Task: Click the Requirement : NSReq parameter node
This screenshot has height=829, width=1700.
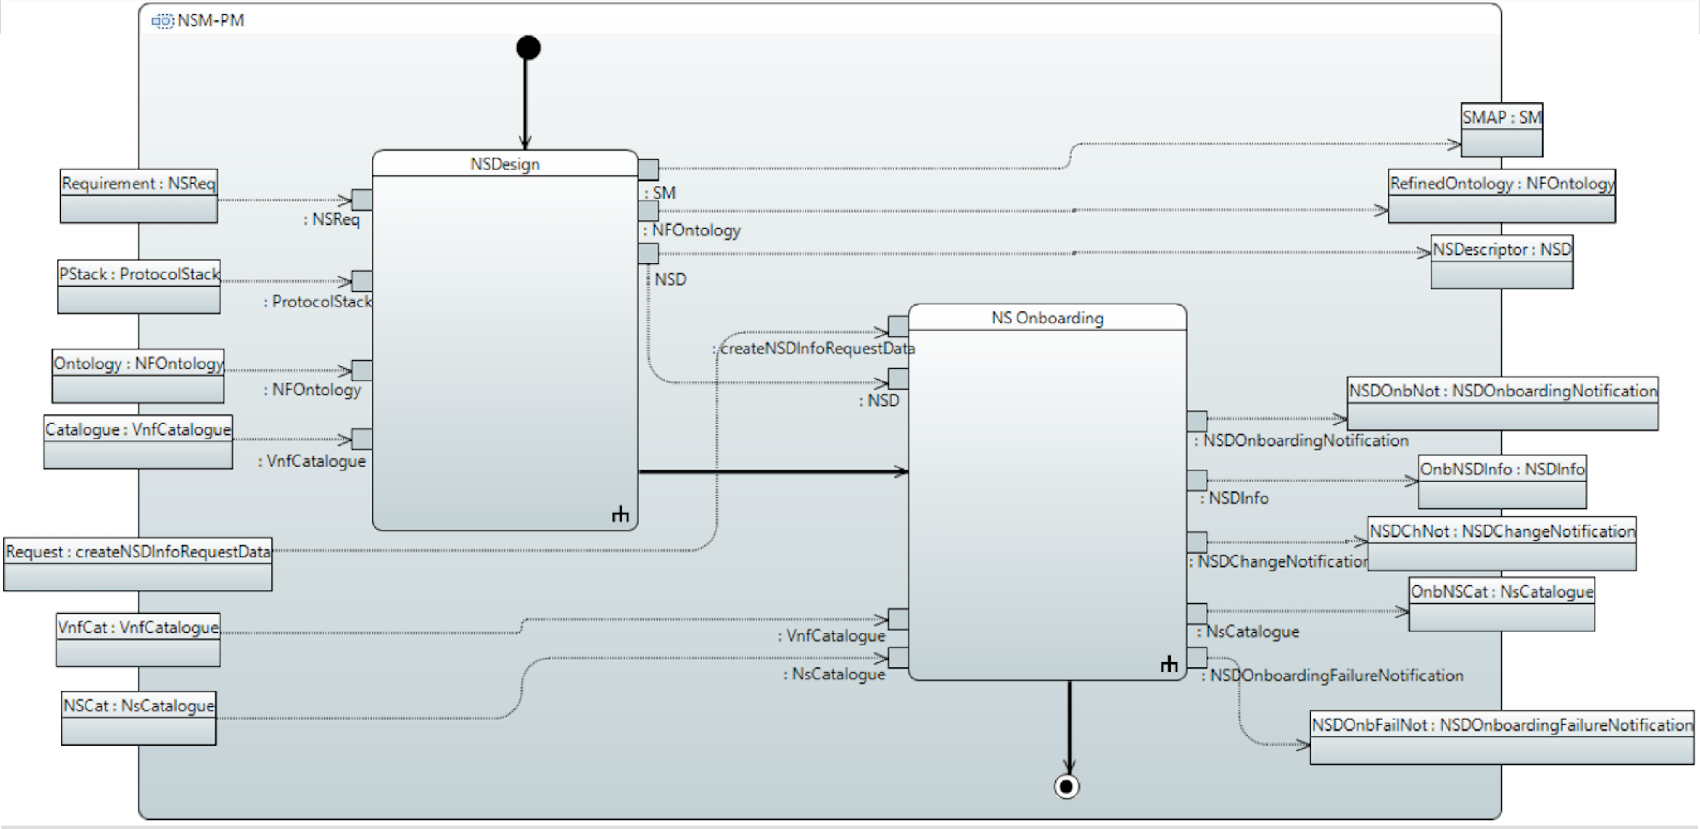Action: click(139, 197)
